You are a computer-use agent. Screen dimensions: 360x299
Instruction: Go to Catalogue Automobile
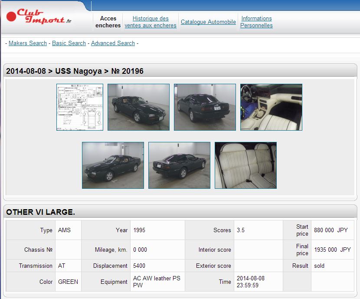208,22
